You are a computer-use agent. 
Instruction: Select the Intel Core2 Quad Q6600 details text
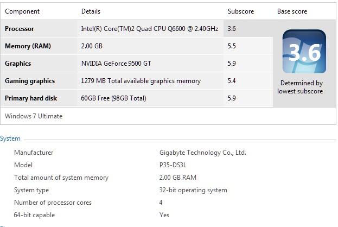pos(150,29)
